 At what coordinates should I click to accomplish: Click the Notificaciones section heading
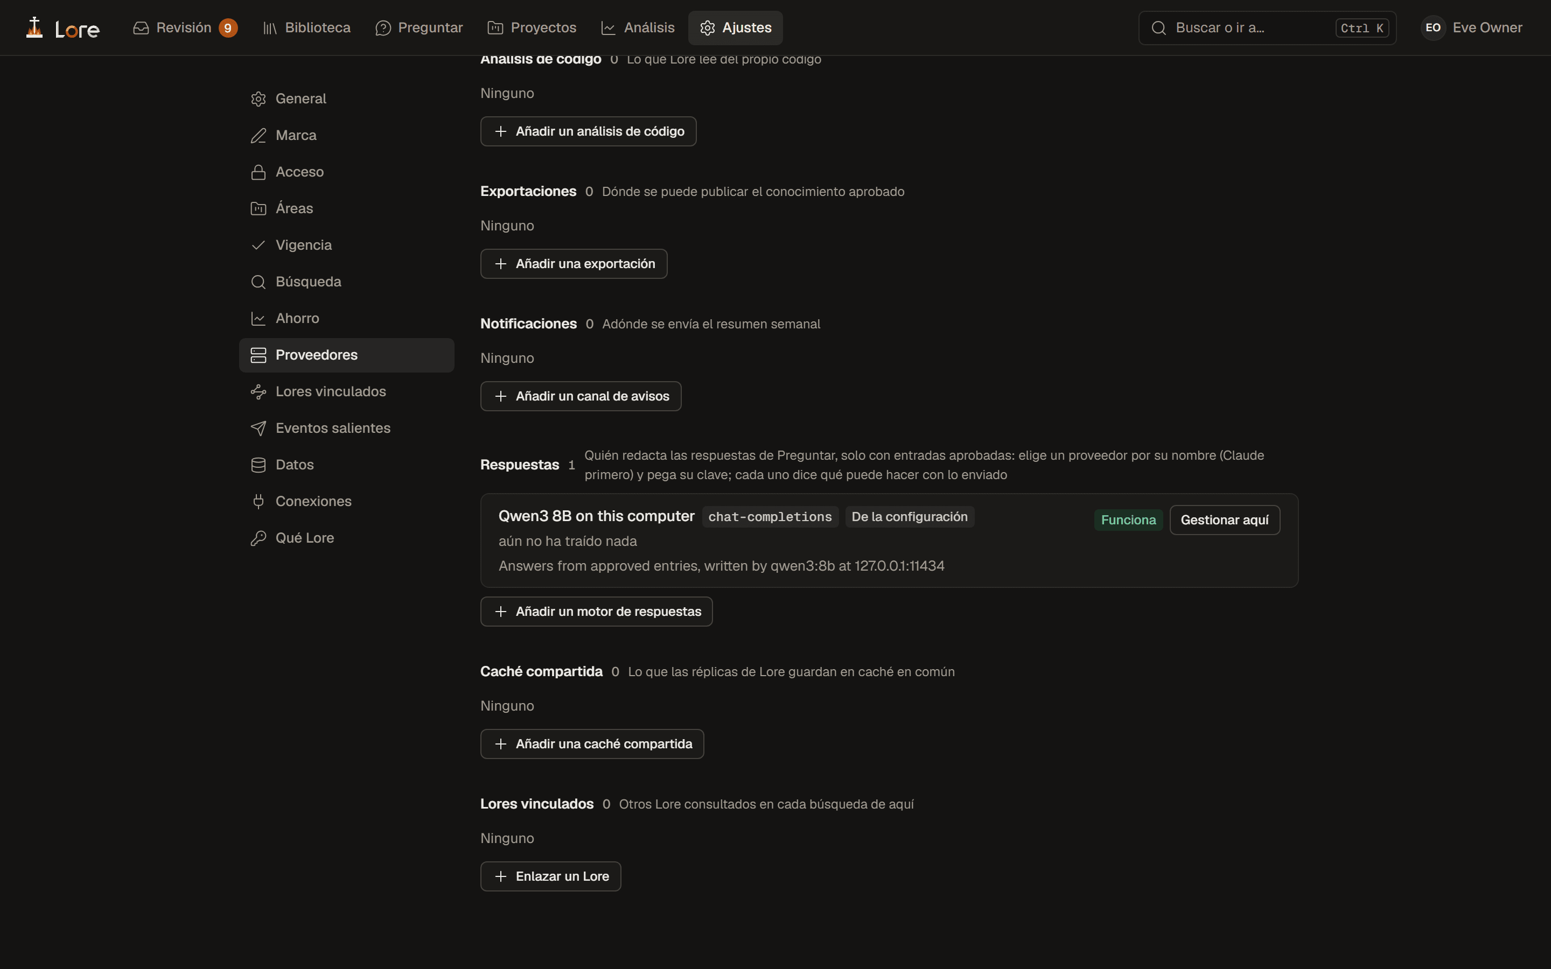[529, 324]
